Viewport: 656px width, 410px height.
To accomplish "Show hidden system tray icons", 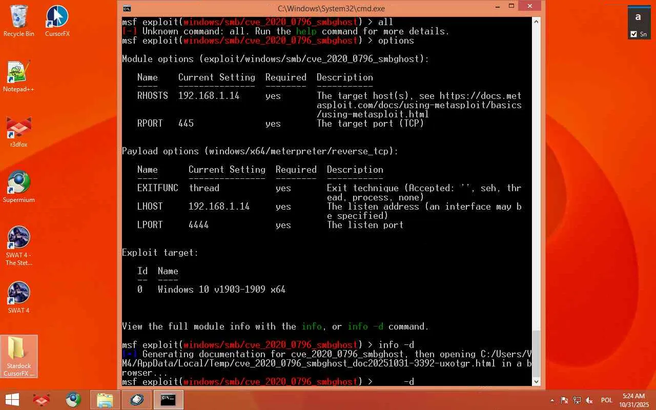I will [552, 400].
